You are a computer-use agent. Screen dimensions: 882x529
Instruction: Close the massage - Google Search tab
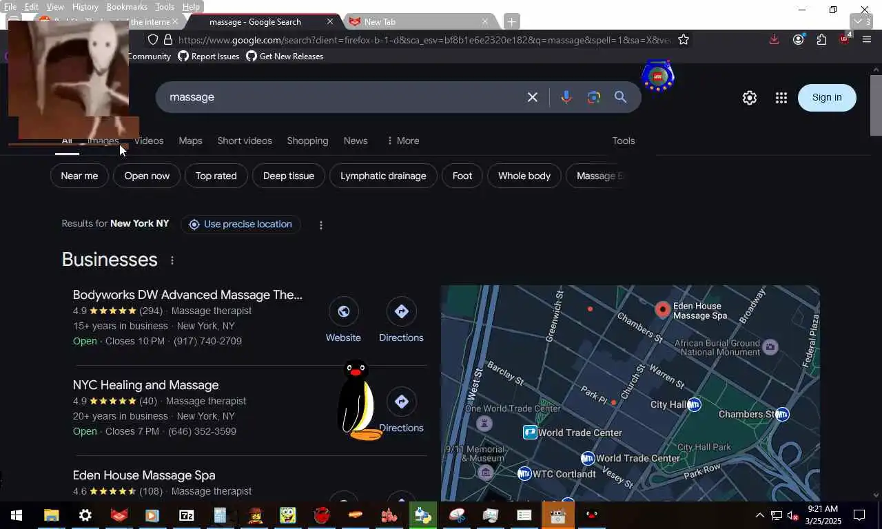coord(329,21)
